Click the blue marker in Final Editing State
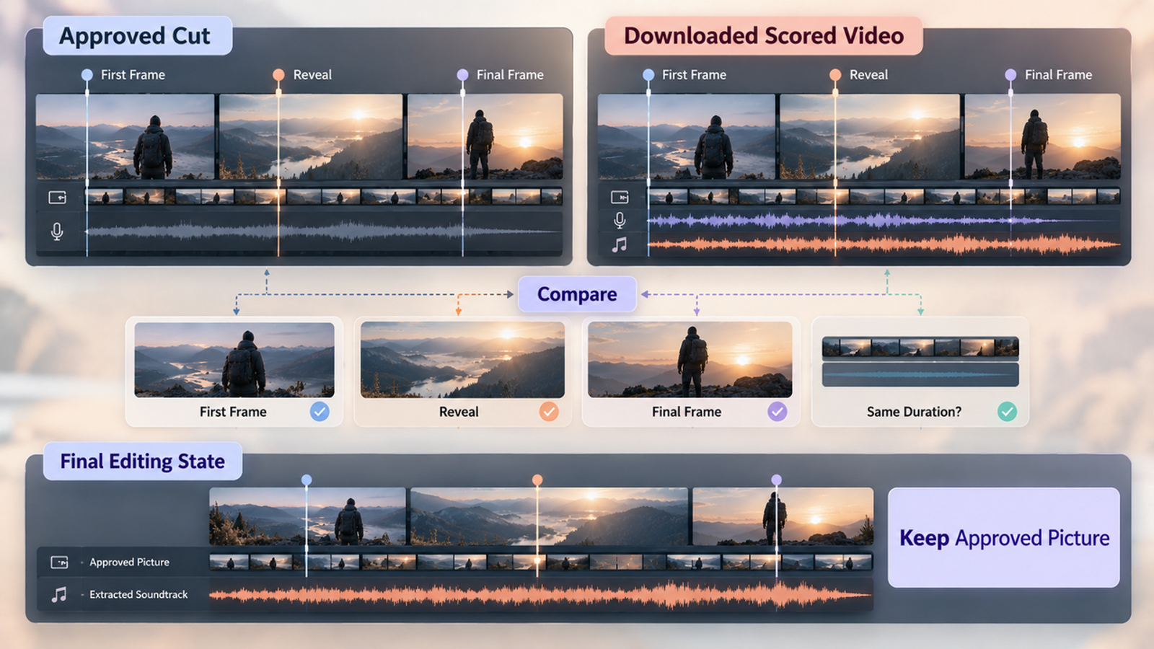This screenshot has height=649, width=1154. coord(307,480)
